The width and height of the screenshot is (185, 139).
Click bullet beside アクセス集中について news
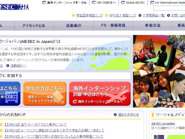1,125
